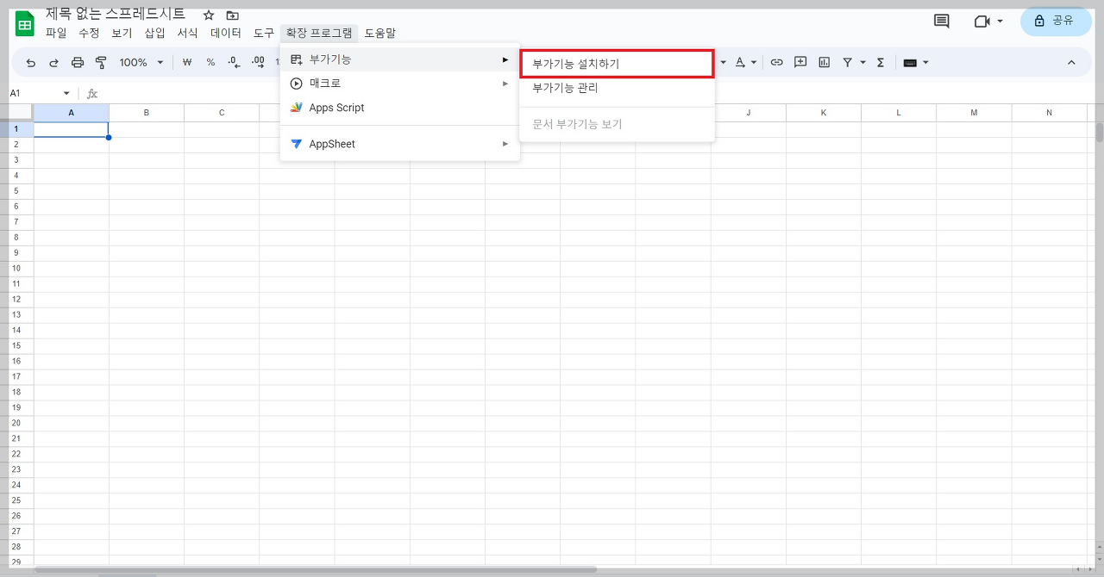
Task: Click column M header
Action: coord(974,113)
